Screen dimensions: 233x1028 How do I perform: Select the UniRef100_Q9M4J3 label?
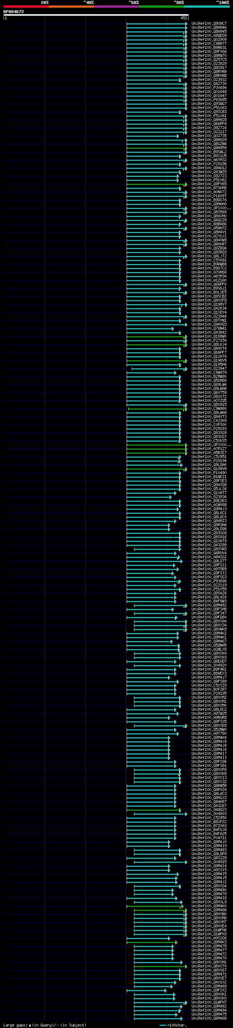pos(209,509)
